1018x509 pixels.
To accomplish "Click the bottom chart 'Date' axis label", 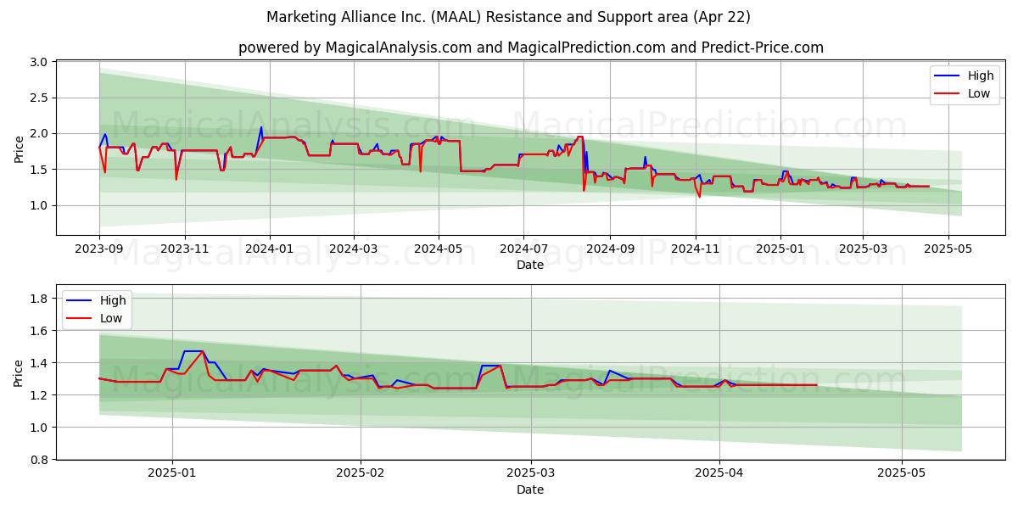I will click(530, 489).
